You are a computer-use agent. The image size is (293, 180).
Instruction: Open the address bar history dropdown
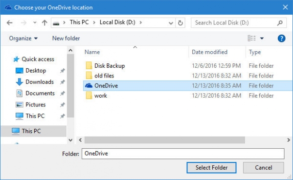tap(171, 23)
